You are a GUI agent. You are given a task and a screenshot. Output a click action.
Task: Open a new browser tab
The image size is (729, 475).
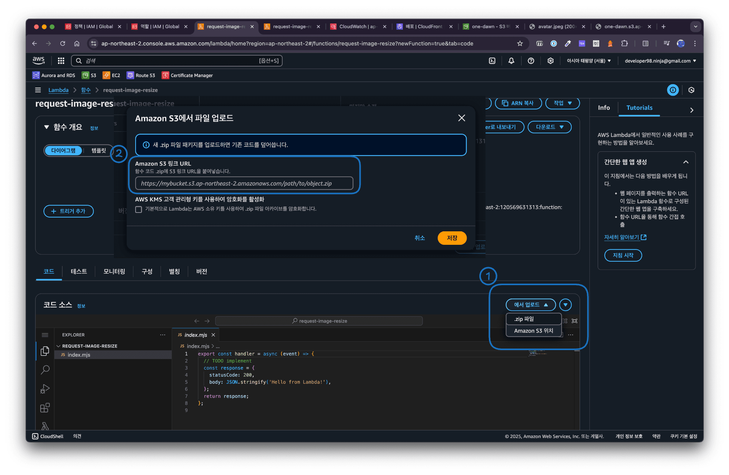click(663, 27)
